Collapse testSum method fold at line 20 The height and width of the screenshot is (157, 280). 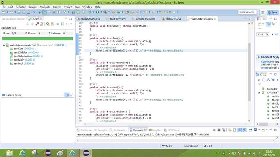[82, 35]
